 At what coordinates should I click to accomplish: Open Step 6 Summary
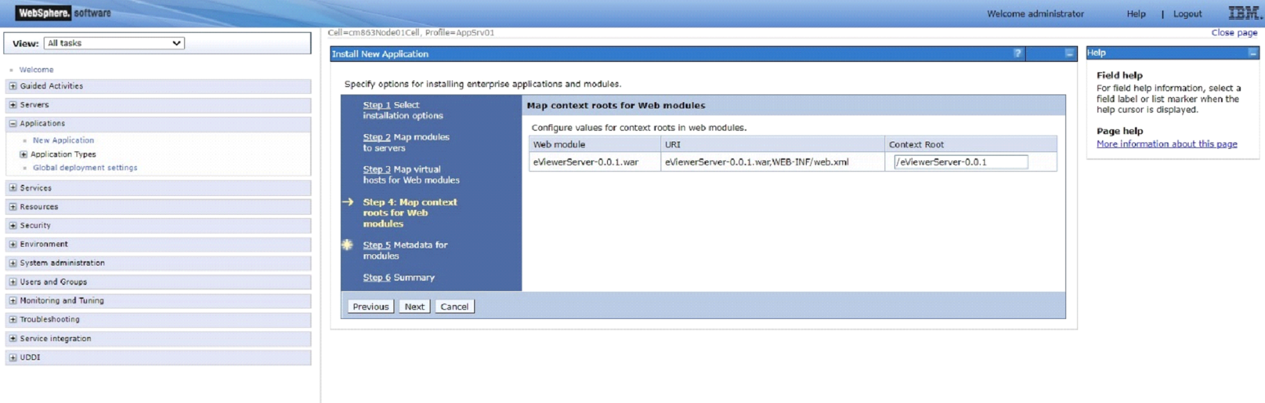pos(376,278)
